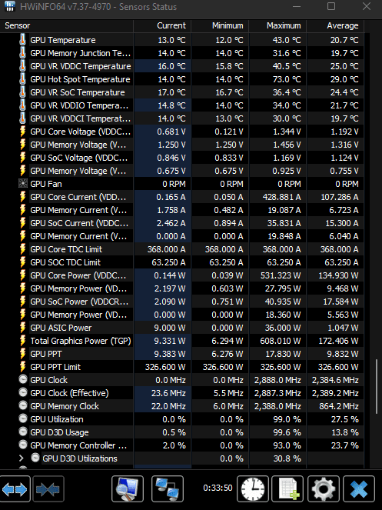Click the 0:33:50 elapsed time display
Screen dimensions: 382x510
pyautogui.click(x=218, y=488)
